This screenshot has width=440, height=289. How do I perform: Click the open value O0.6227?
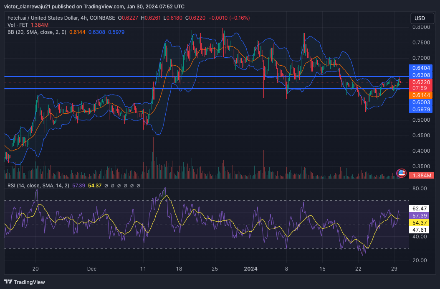pyautogui.click(x=128, y=18)
